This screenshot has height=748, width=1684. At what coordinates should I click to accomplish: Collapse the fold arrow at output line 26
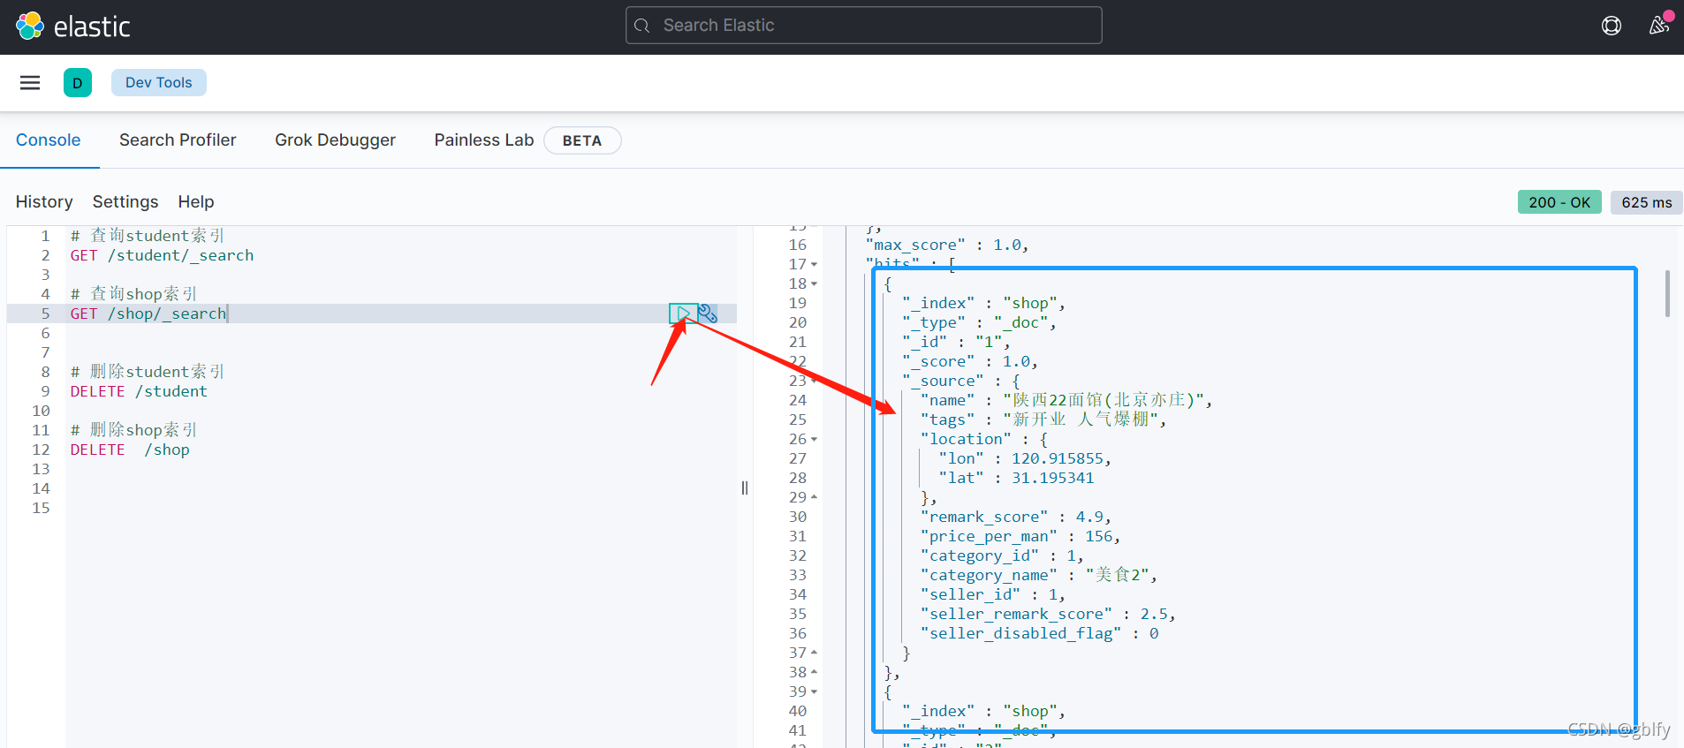click(x=815, y=439)
